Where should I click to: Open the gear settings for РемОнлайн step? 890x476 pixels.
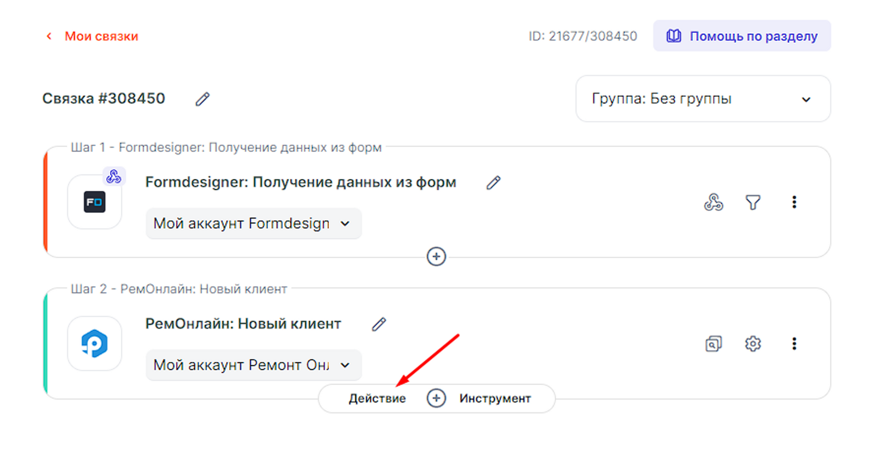(753, 344)
